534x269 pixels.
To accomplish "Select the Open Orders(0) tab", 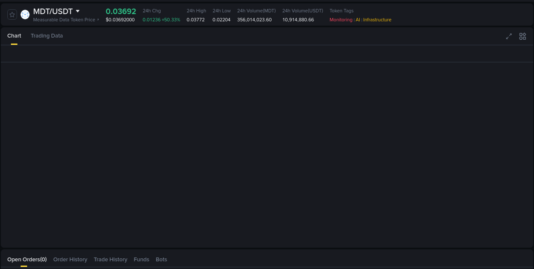I will [x=26, y=259].
